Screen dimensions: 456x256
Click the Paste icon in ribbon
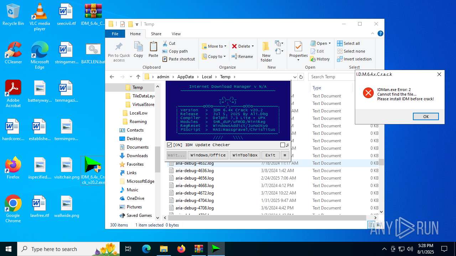tap(153, 49)
